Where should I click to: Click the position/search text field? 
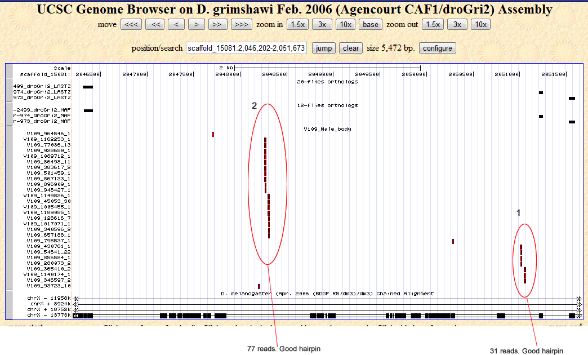tap(246, 48)
